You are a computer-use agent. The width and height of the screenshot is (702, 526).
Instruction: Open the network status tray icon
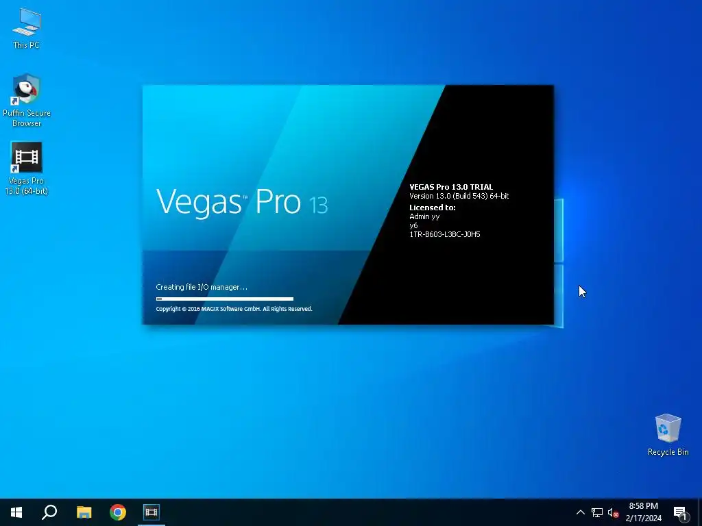tap(597, 512)
